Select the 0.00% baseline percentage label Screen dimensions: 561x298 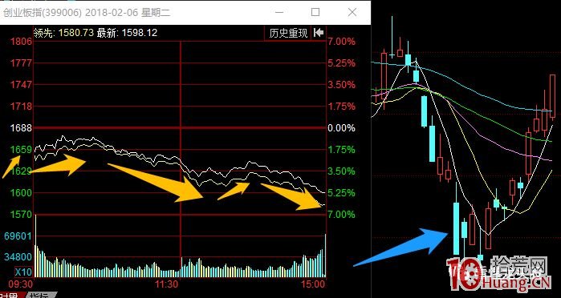[x=342, y=128]
